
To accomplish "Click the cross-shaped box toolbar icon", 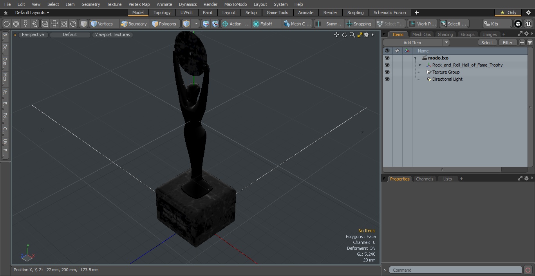I will 54,24.
